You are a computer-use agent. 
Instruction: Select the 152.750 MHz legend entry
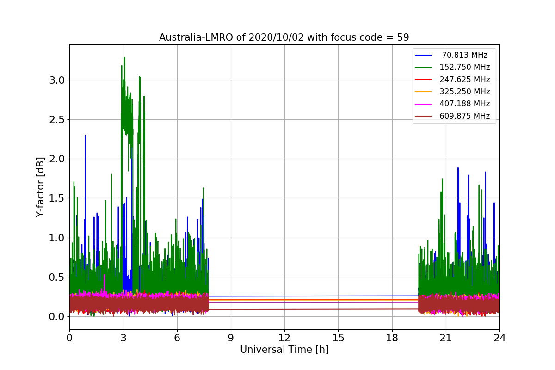pyautogui.click(x=452, y=67)
